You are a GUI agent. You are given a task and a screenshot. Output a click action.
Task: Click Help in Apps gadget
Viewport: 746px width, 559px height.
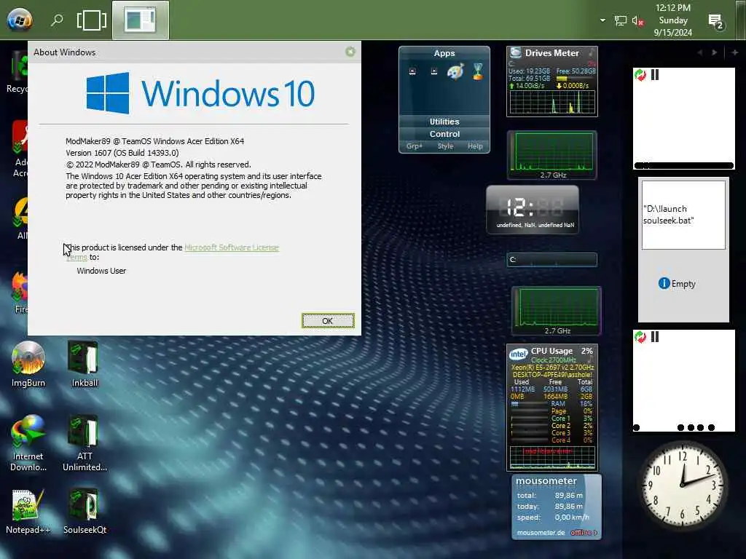click(475, 146)
